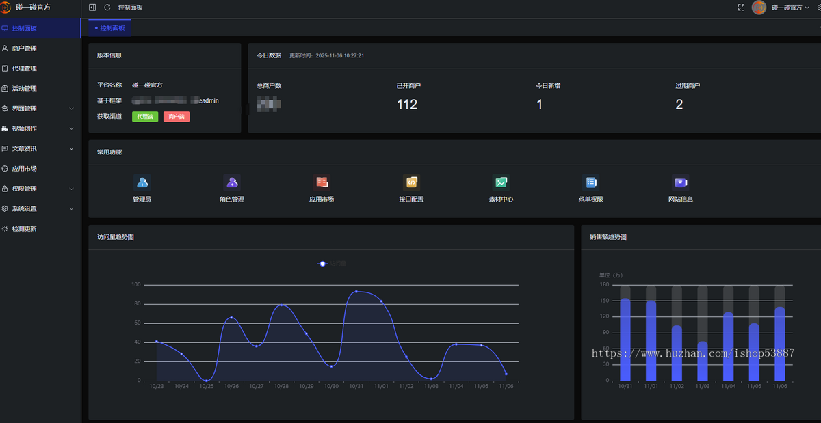821x423 pixels.
Task: Click the refresh icon in top bar
Action: coord(107,8)
